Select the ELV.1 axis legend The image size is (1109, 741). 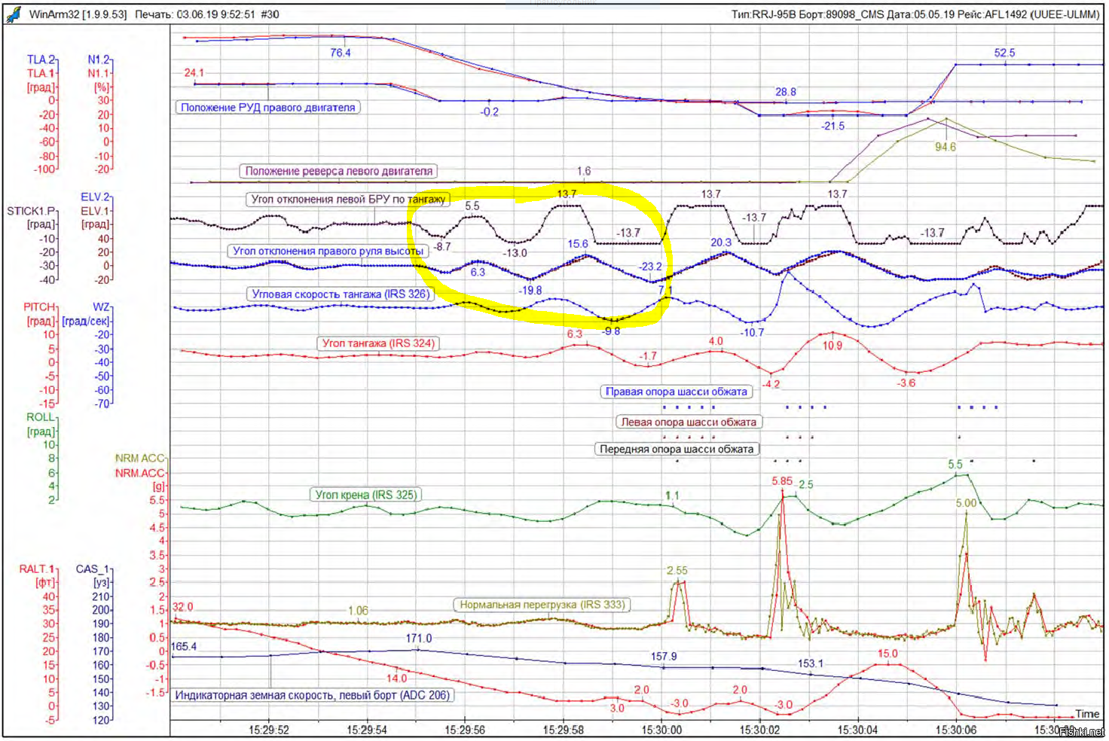(x=95, y=211)
